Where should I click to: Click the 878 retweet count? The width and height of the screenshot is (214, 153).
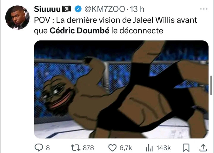(x=89, y=148)
